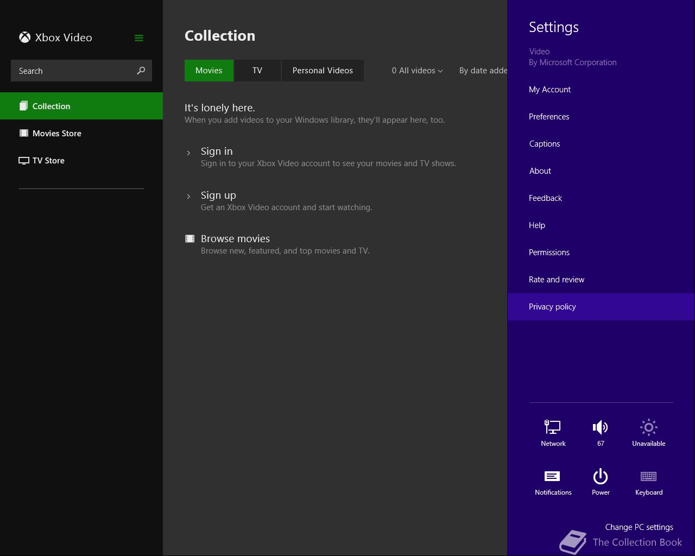This screenshot has height=556, width=695.
Task: Click the Collection sidebar icon
Action: [x=23, y=106]
